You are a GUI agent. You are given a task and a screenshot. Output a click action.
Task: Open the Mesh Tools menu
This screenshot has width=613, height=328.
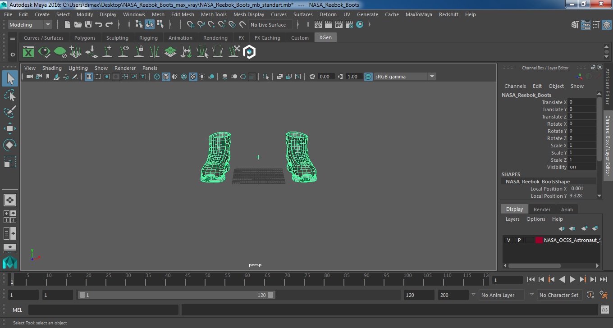coord(214,14)
